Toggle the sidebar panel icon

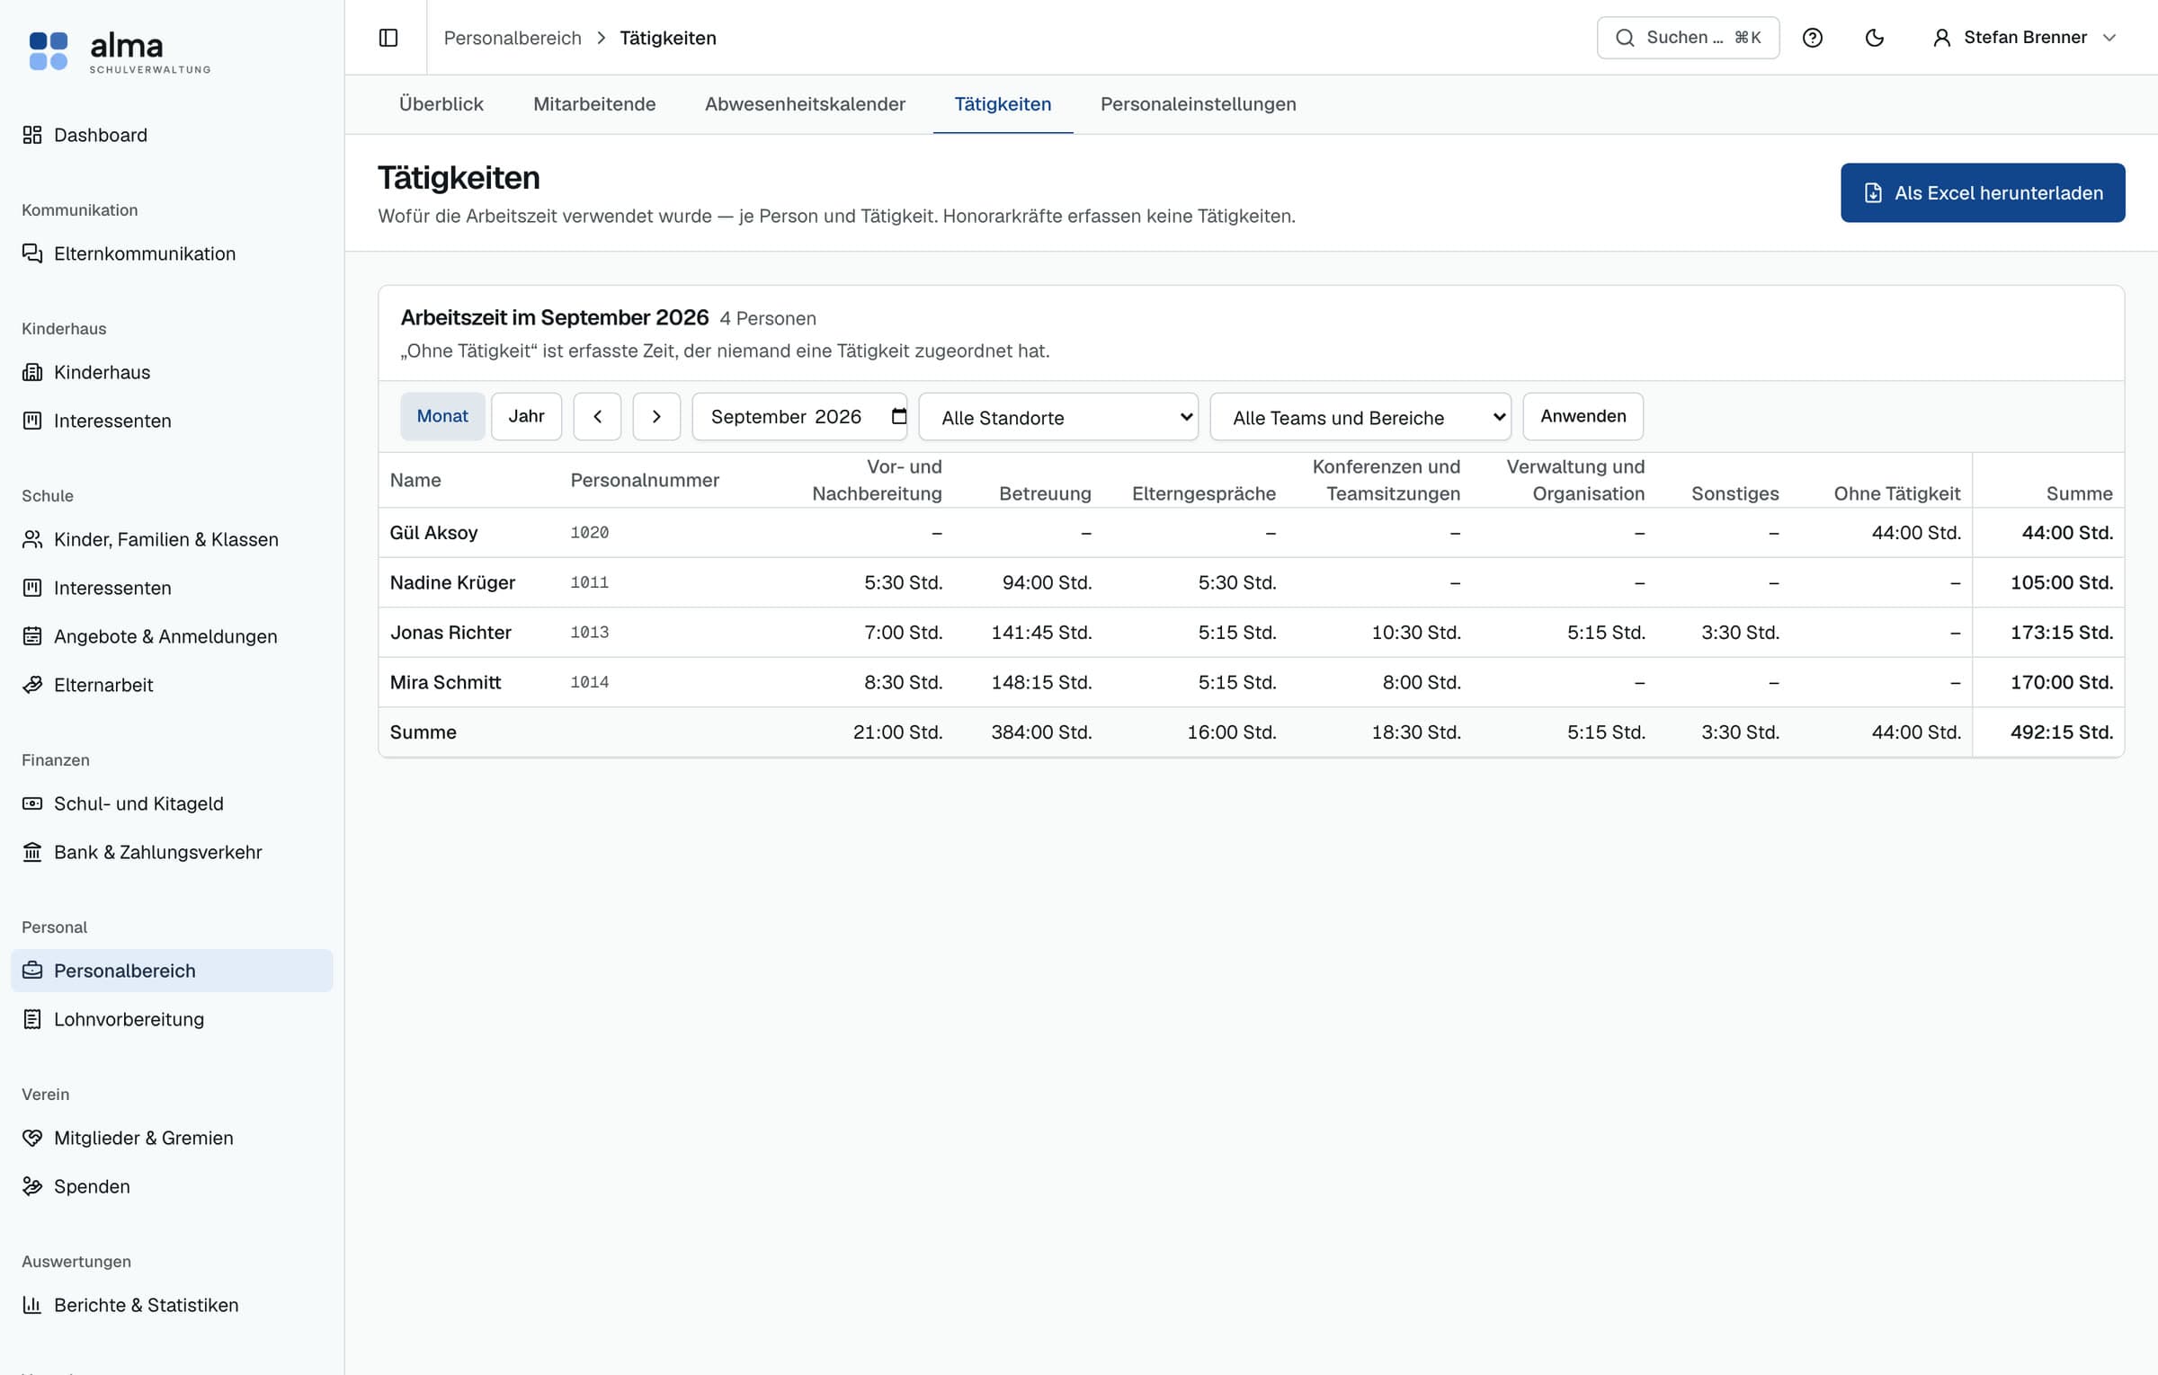388,38
